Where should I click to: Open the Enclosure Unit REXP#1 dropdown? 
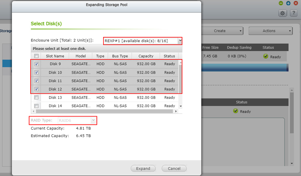click(143, 40)
